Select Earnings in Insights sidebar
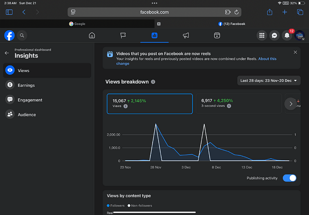Viewport: 309px width, 215px height. [26, 85]
